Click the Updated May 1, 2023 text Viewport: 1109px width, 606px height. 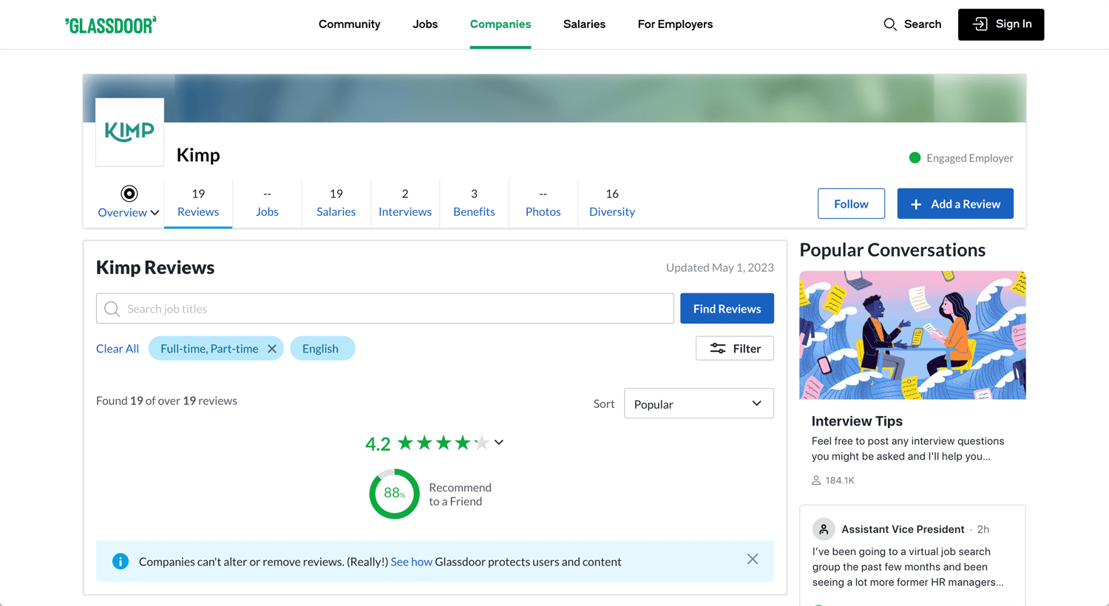point(720,268)
